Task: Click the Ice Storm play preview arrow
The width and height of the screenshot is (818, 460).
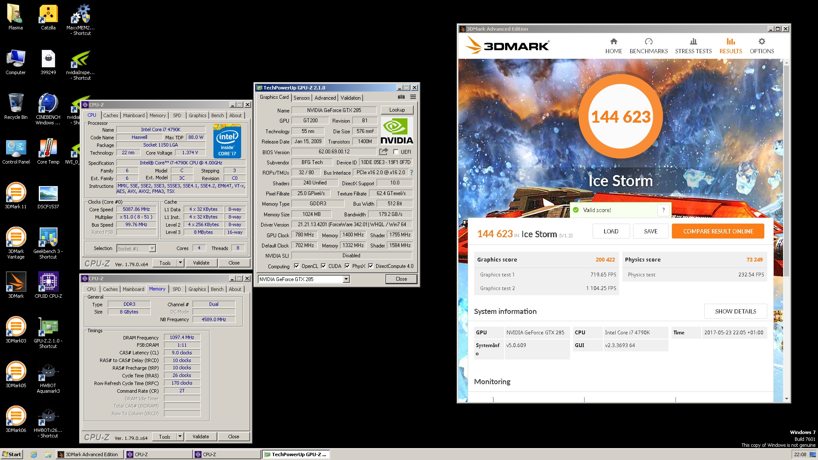Action: (549, 203)
